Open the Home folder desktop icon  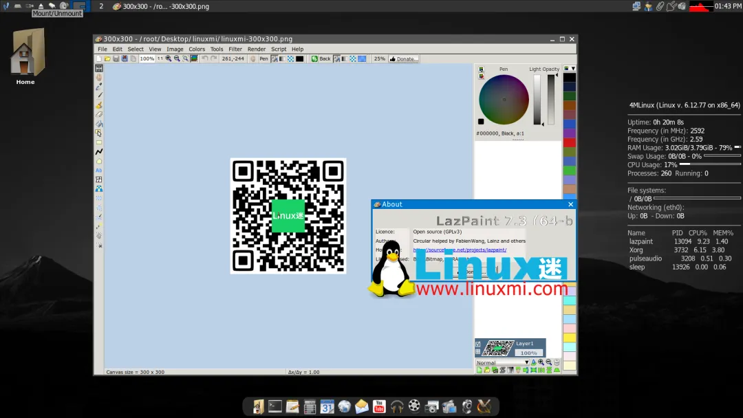pos(25,57)
